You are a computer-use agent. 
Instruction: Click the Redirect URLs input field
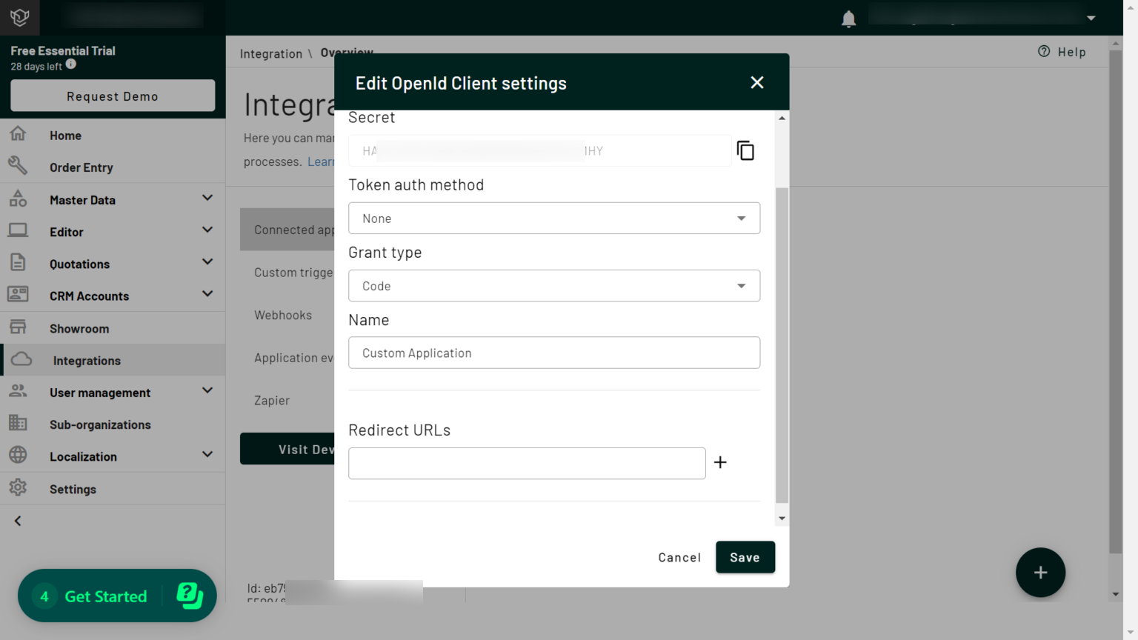[x=527, y=463]
